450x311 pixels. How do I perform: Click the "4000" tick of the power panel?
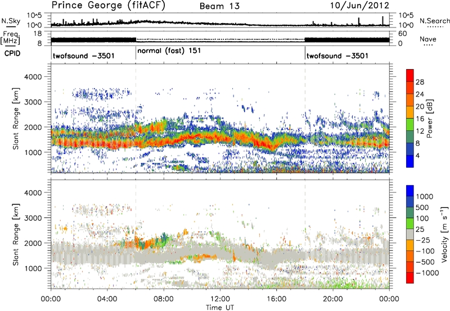click(33, 77)
